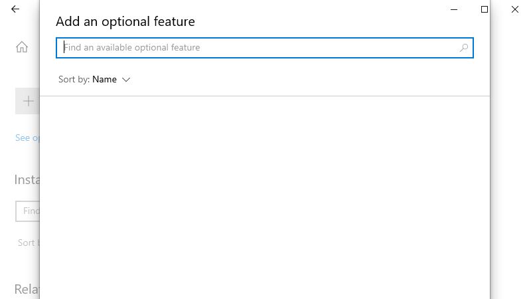The width and height of the screenshot is (529, 299).
Task: Click the magnifier icon in search box
Action: (464, 48)
